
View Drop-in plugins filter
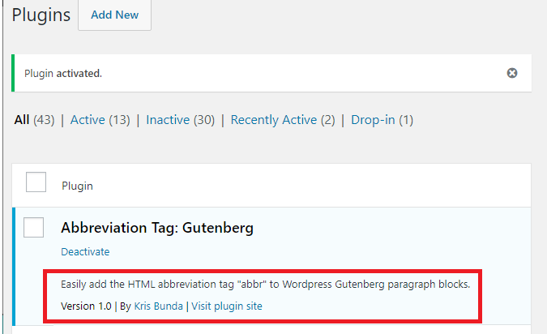coord(382,120)
